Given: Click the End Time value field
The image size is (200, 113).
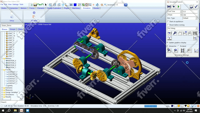Looking at the screenshot, I should click(190, 12).
